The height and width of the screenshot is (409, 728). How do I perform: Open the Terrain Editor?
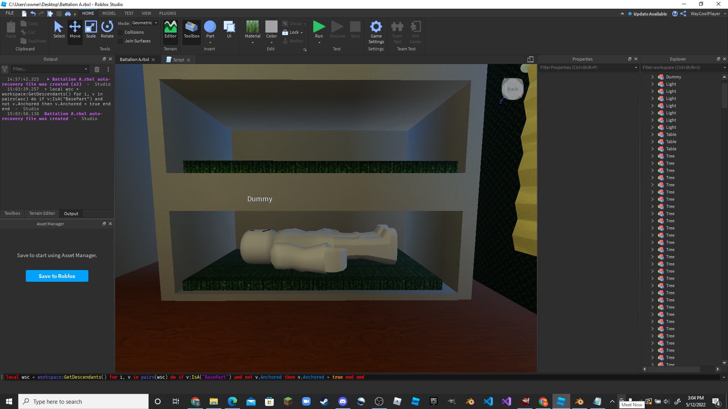(x=170, y=29)
